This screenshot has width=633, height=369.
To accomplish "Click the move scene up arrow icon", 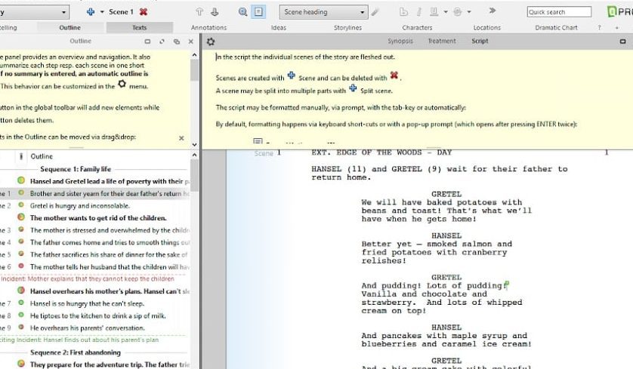I will coord(199,12).
